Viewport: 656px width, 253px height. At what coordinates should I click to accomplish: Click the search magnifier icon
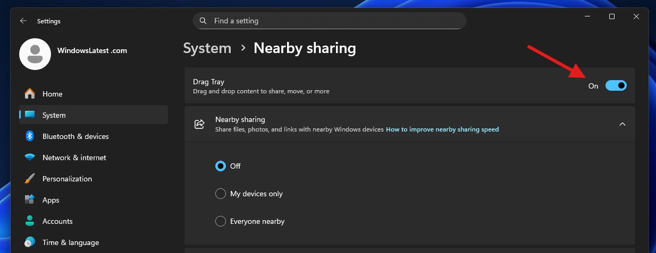(203, 21)
